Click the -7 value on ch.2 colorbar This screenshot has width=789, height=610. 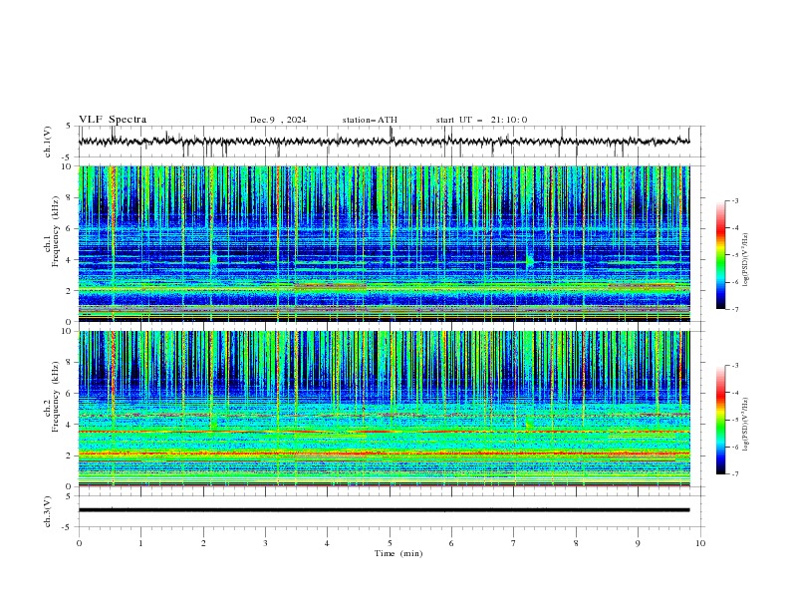pos(734,474)
